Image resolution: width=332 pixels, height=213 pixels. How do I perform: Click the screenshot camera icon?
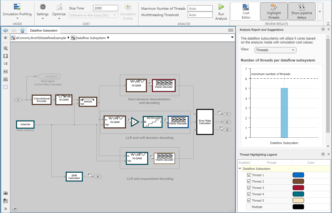pos(6,193)
